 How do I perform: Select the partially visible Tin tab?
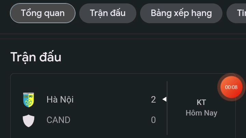[x=236, y=13]
